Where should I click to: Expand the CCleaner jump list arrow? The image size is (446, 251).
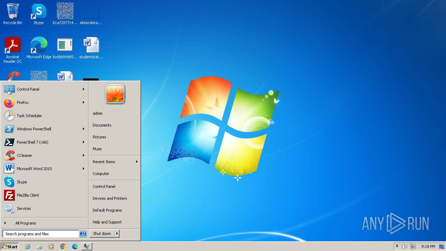pos(84,155)
